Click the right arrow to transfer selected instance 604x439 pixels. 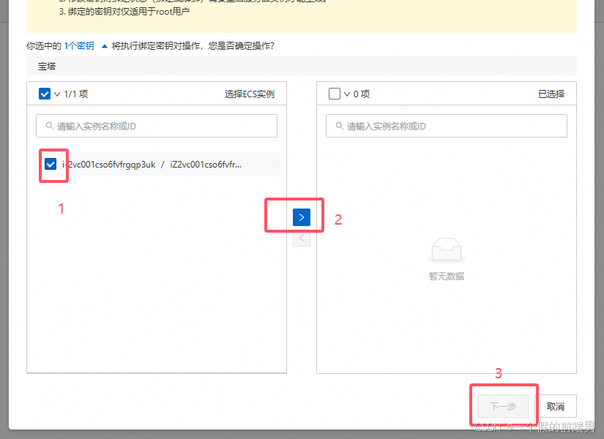coord(301,216)
